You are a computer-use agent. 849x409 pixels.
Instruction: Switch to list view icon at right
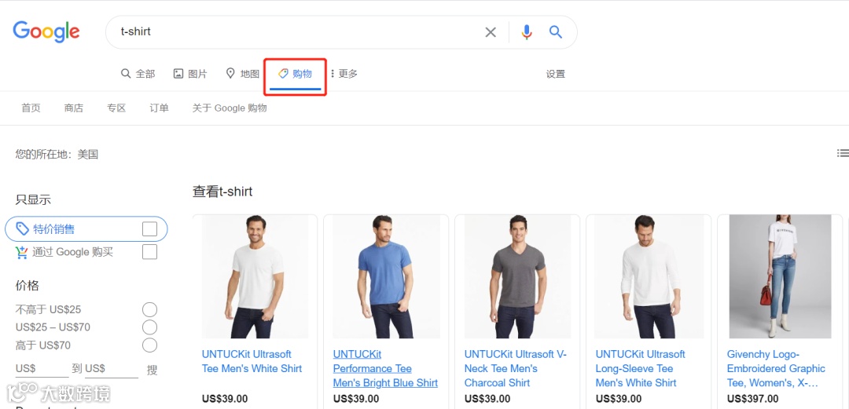point(843,154)
